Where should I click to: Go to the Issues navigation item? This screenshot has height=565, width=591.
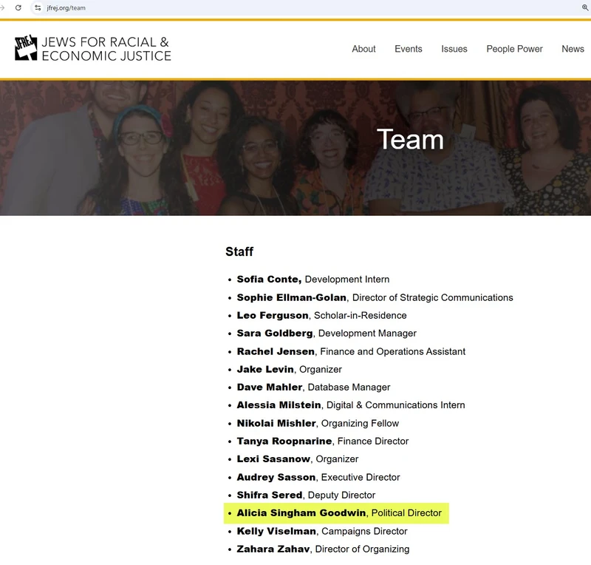[454, 49]
